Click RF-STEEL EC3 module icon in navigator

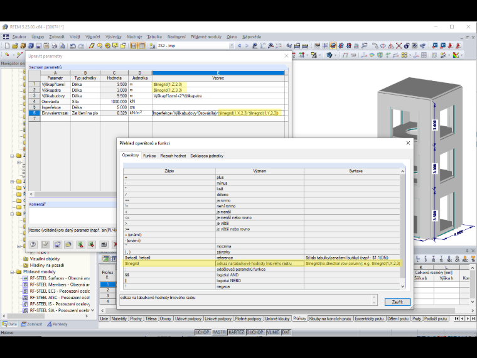26,291
